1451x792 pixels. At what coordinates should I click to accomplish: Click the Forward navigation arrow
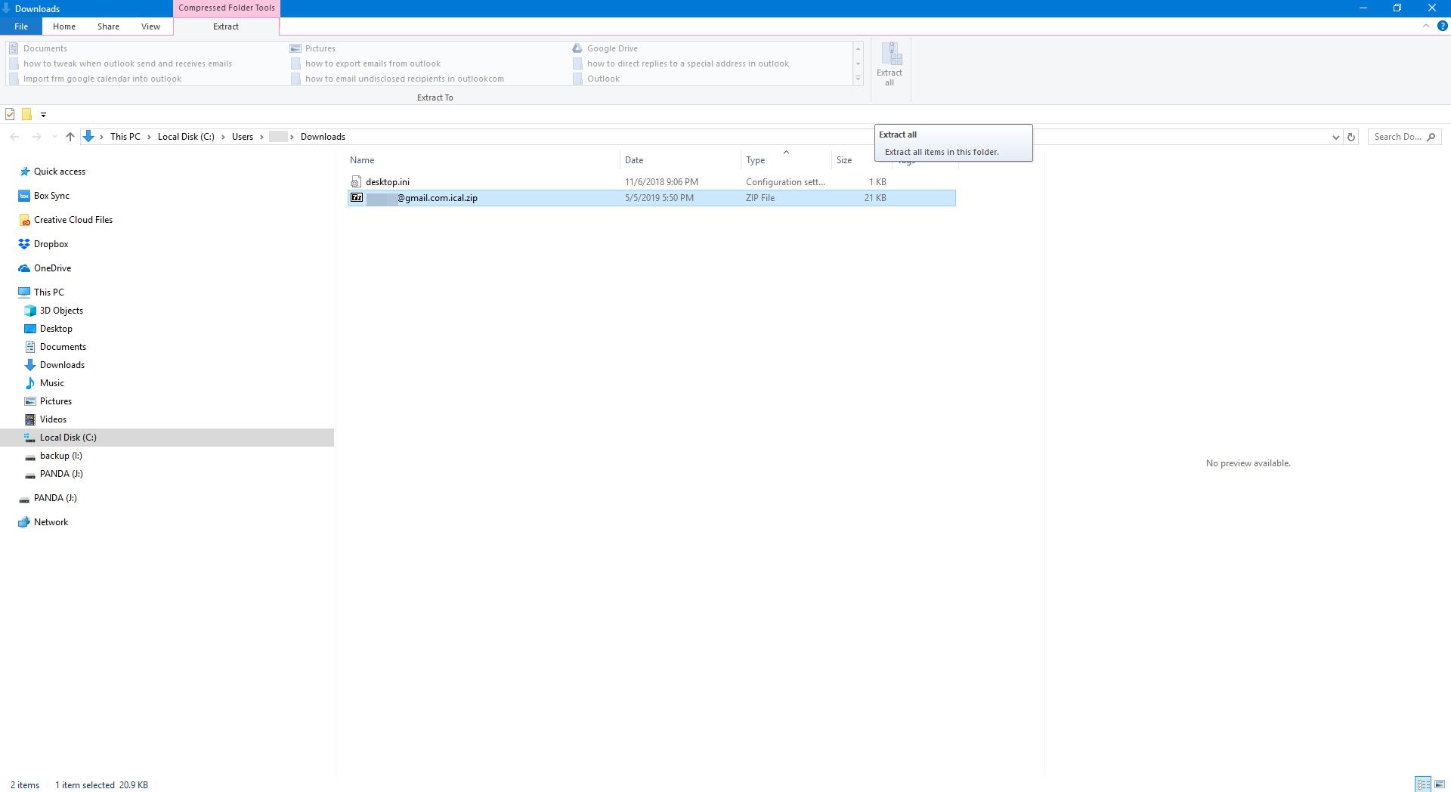[36, 137]
